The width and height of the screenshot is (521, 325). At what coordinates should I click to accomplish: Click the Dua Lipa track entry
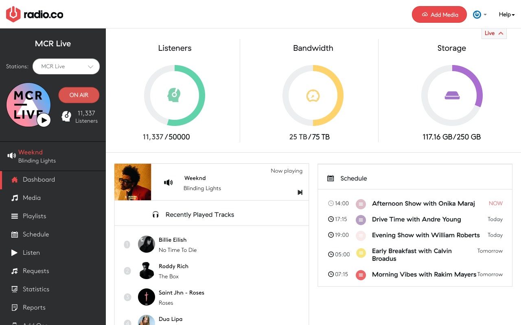click(x=171, y=319)
